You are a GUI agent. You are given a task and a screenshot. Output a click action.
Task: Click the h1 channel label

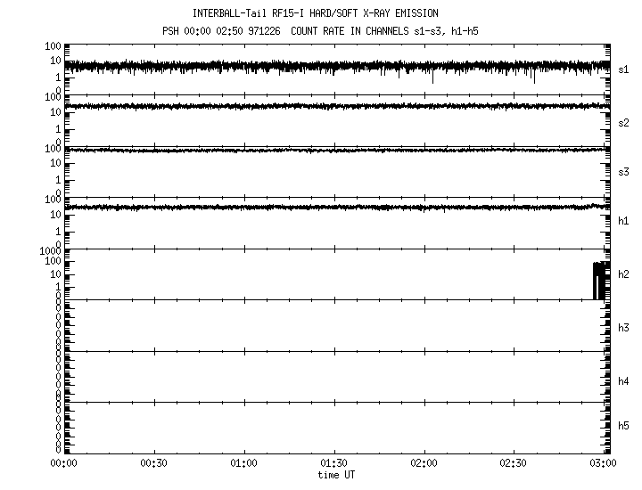click(x=624, y=221)
